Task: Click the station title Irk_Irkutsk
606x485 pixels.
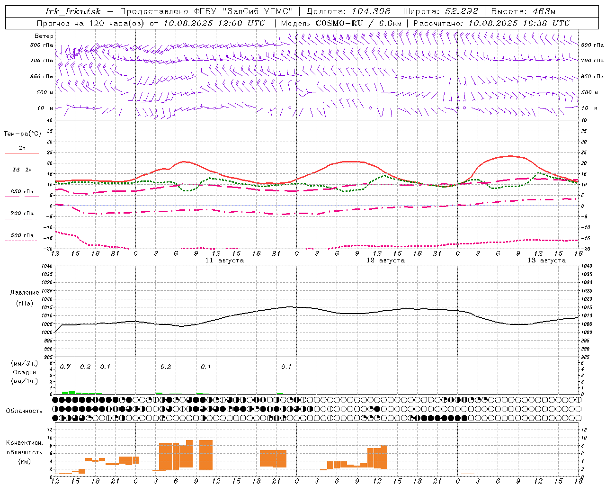Action: coord(73,11)
